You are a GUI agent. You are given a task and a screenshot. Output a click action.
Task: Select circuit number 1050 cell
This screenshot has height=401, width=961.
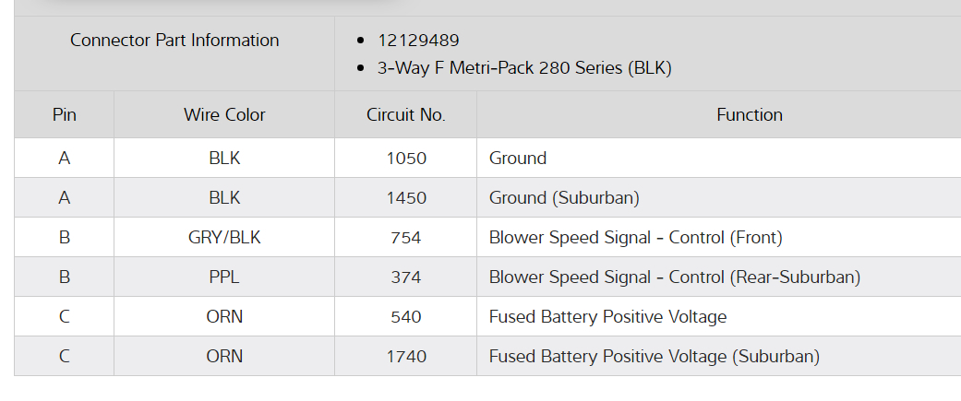[406, 159]
